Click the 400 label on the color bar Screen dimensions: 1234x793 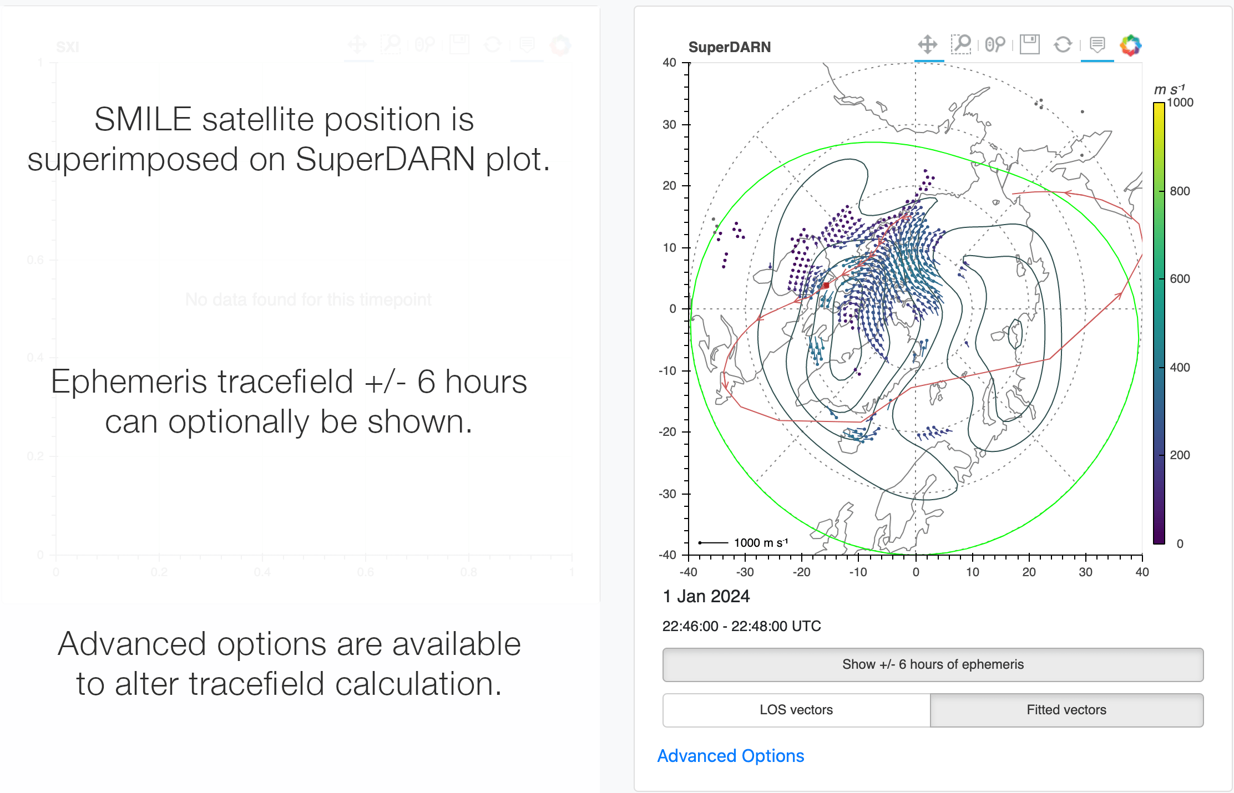(x=1180, y=368)
